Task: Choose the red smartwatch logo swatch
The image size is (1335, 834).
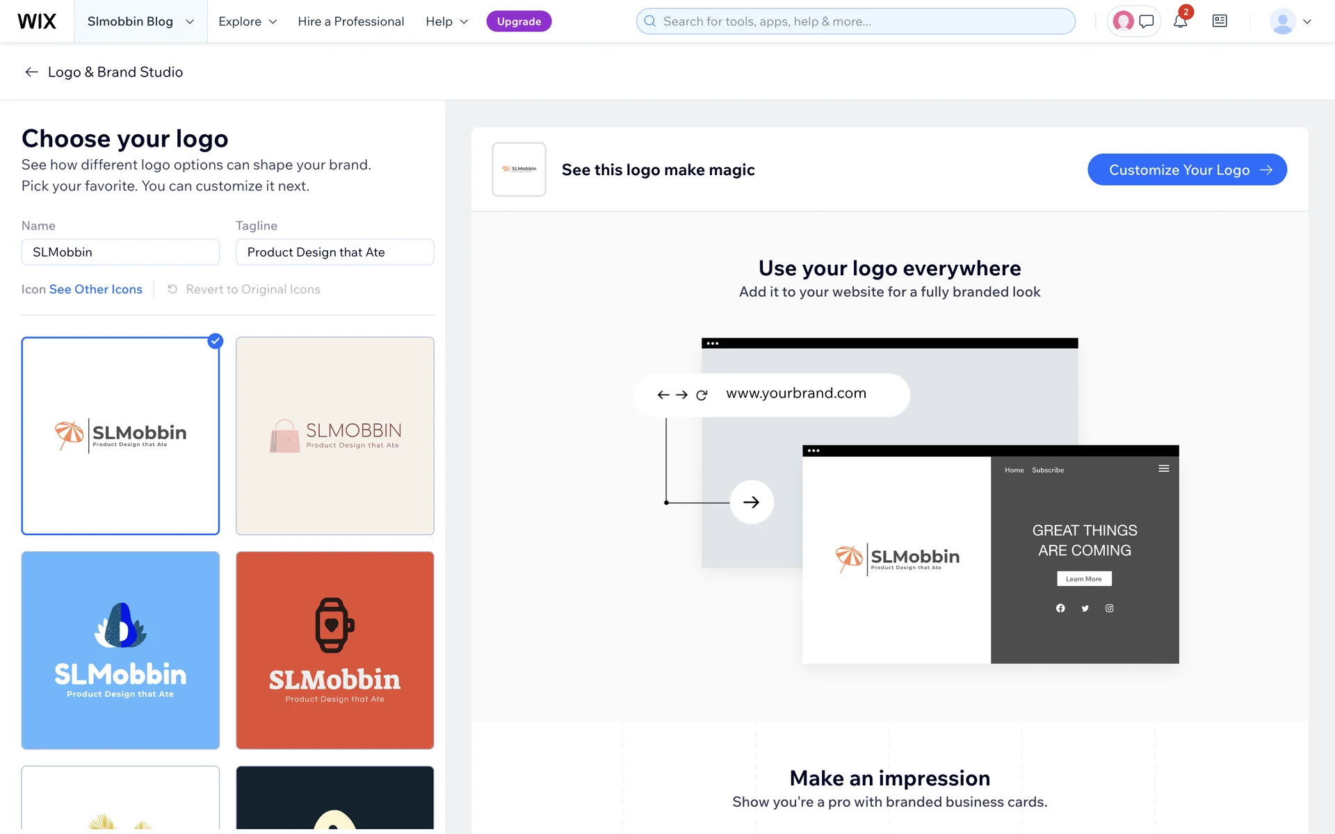Action: coord(334,650)
